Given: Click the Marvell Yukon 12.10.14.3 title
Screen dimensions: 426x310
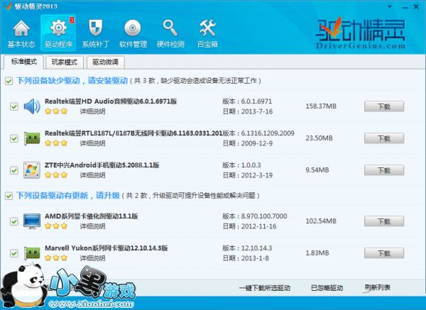Looking at the screenshot, I should point(106,248).
